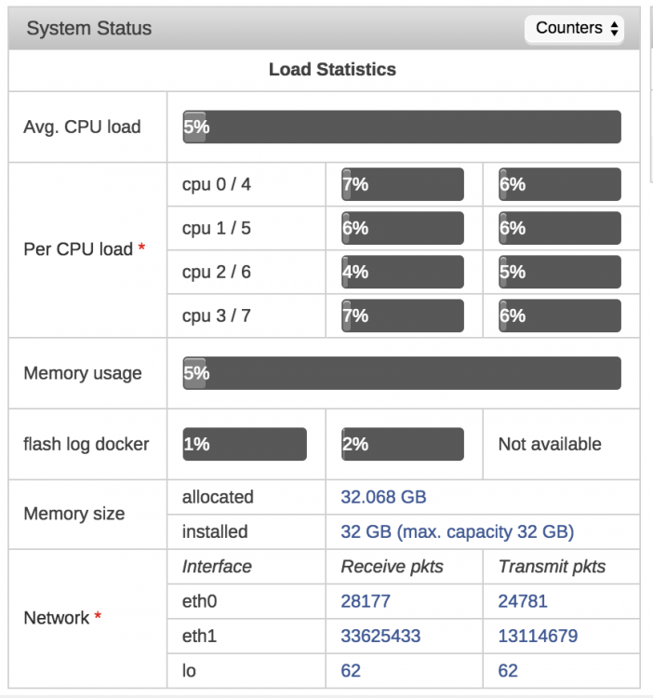Click the cpu 2 load bar showing 4%
Image resolution: width=653 pixels, height=698 pixels.
(x=403, y=272)
